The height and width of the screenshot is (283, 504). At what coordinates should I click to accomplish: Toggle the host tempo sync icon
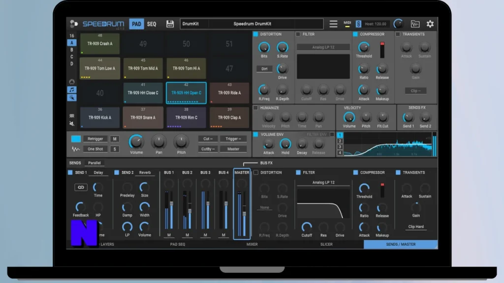tap(358, 24)
